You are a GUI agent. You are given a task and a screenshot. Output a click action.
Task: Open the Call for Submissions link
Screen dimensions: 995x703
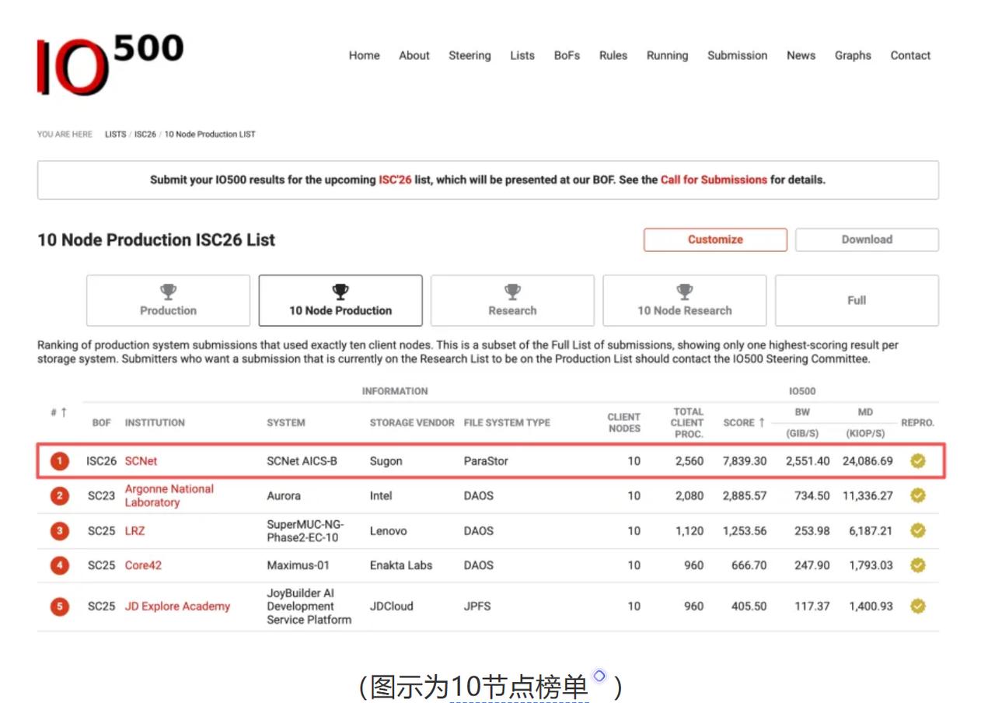pyautogui.click(x=714, y=180)
